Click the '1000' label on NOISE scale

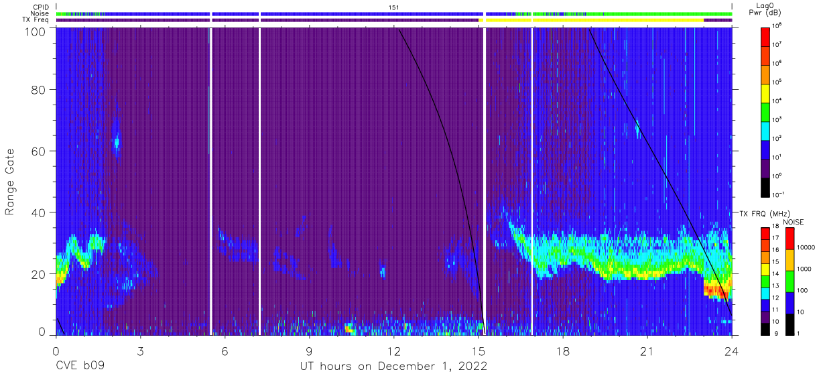point(804,270)
